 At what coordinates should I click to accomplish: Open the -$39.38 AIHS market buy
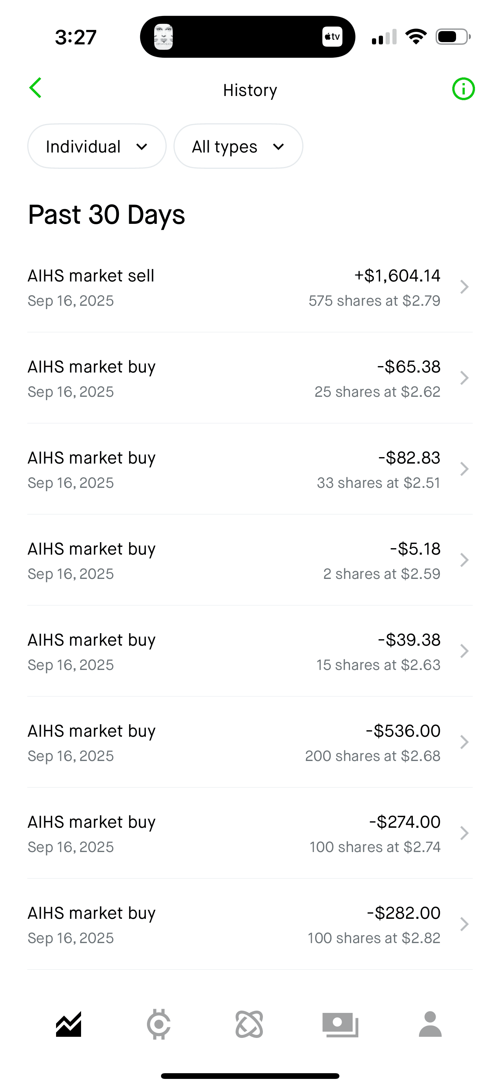250,652
